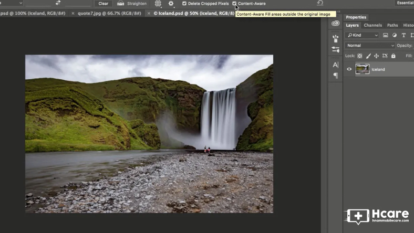Filter layers by pixel layer icon
Viewport: 414px width, 233px height.
tap(385, 35)
